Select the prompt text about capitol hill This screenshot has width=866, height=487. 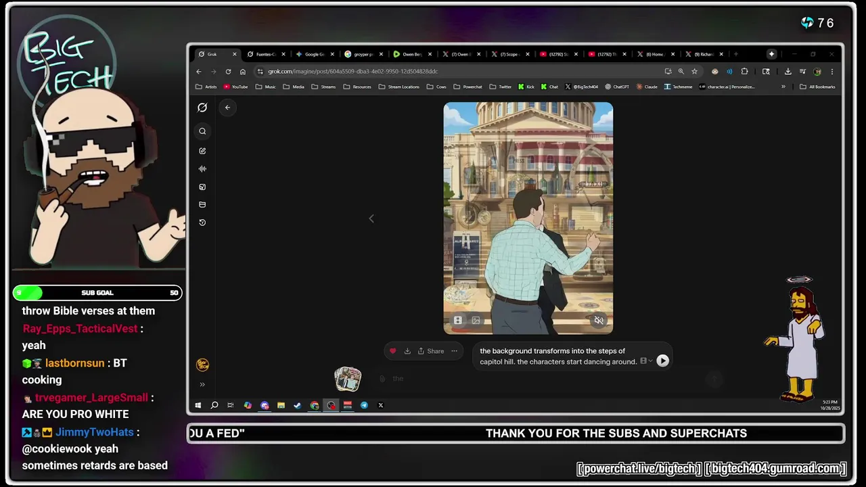click(x=558, y=356)
